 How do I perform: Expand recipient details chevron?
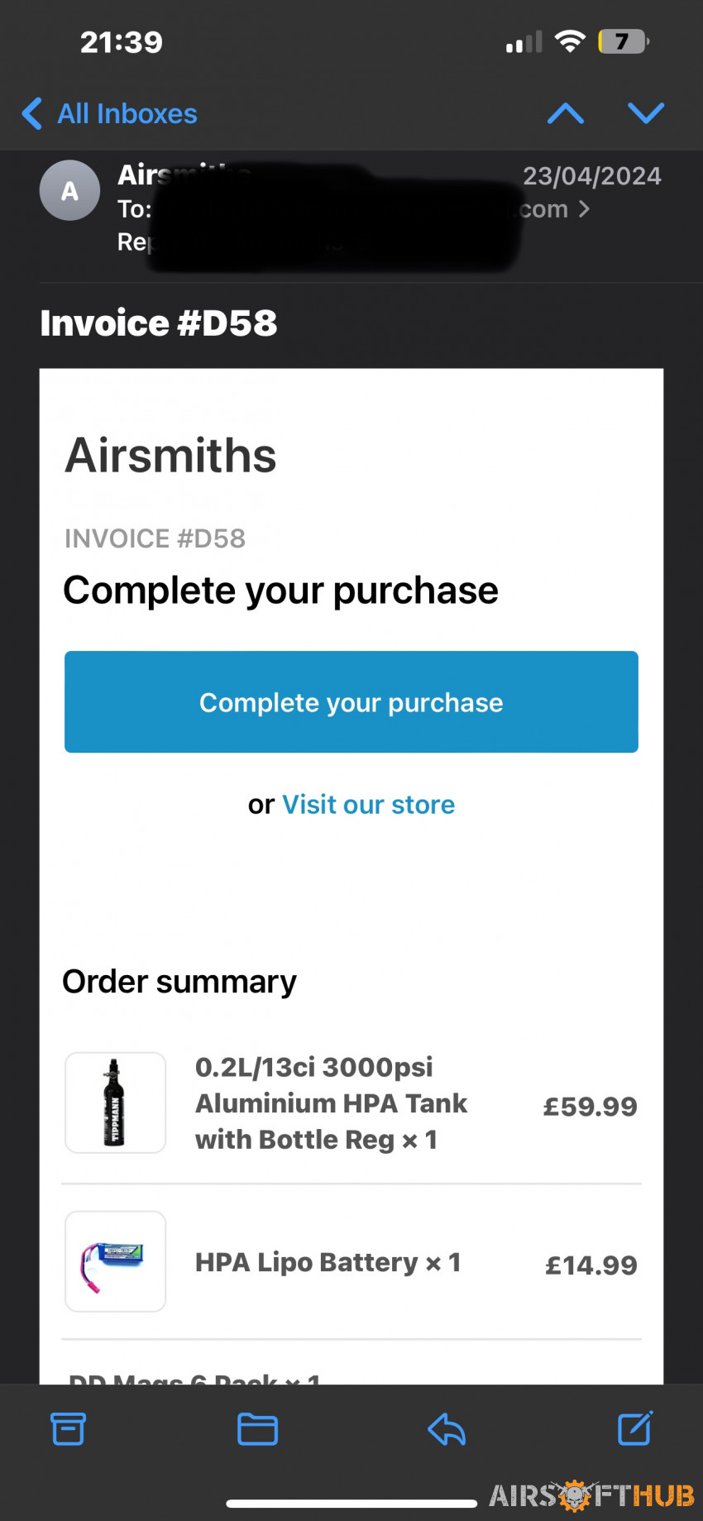pos(584,209)
